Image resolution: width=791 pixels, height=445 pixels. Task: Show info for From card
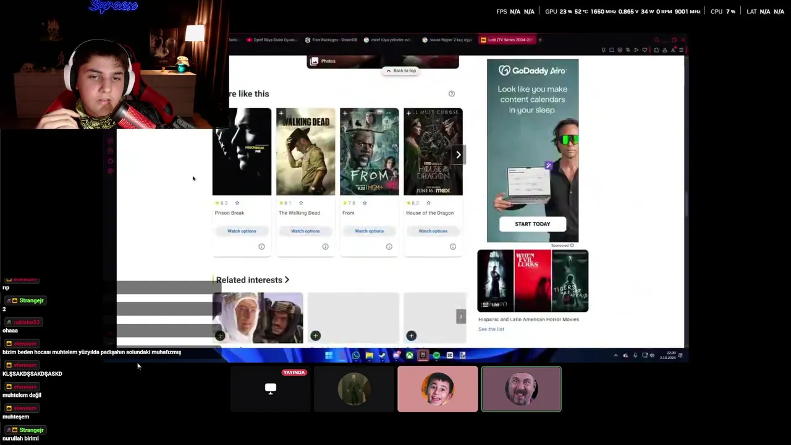(x=389, y=247)
